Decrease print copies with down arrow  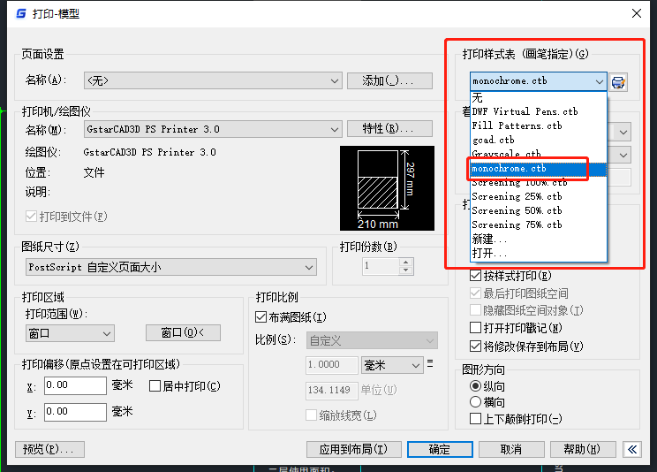pyautogui.click(x=405, y=270)
